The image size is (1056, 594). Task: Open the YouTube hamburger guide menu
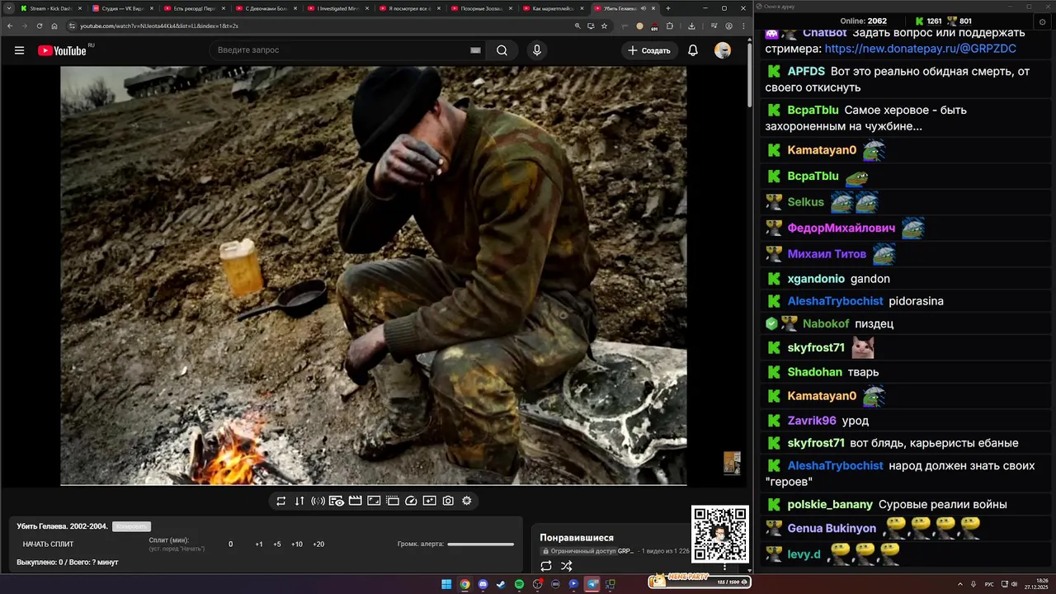19,50
